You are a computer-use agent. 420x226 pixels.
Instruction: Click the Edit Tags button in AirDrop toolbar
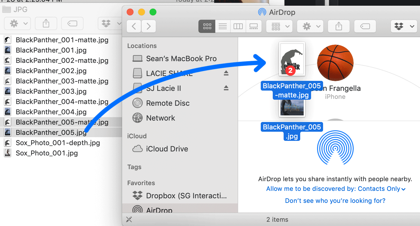(x=365, y=26)
